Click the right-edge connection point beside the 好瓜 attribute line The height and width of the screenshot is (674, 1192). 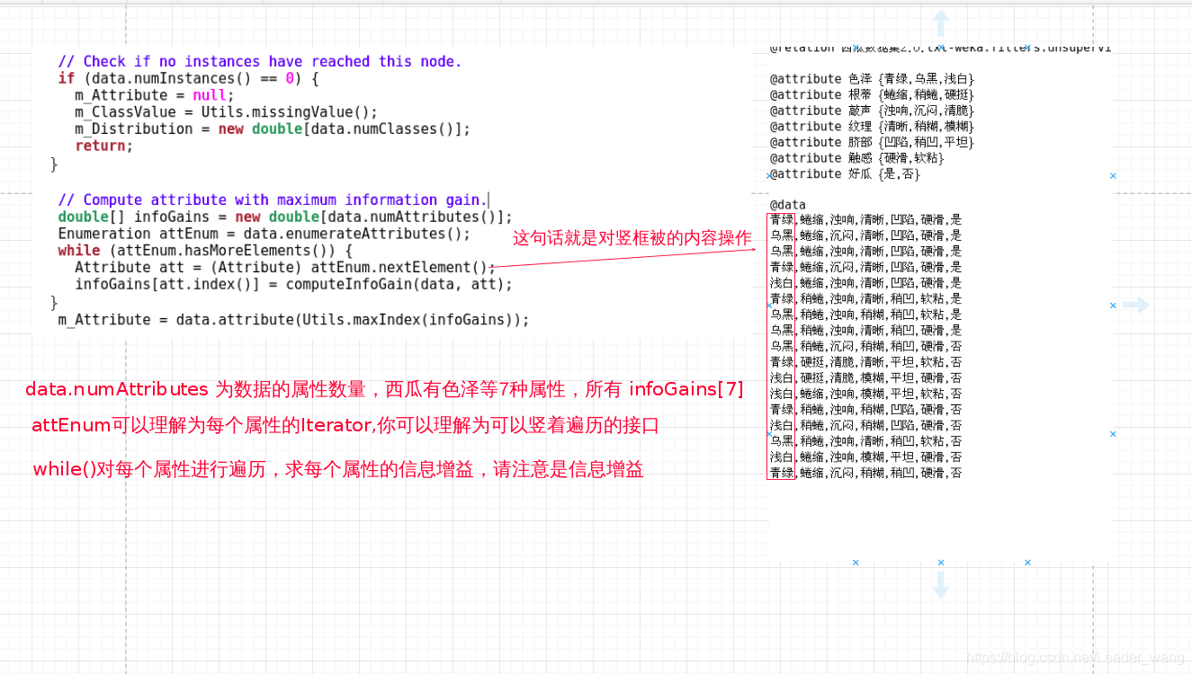click(x=1113, y=176)
